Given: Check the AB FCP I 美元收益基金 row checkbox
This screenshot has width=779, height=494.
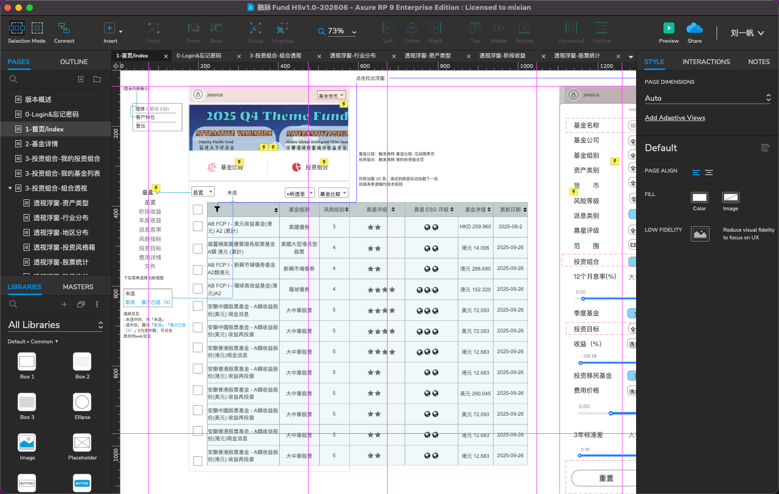Looking at the screenshot, I should coord(198,226).
